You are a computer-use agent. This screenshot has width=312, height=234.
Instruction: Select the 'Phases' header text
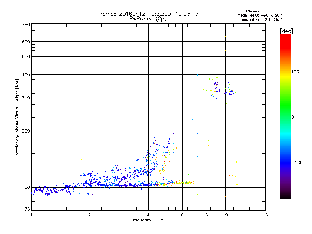click(x=252, y=11)
